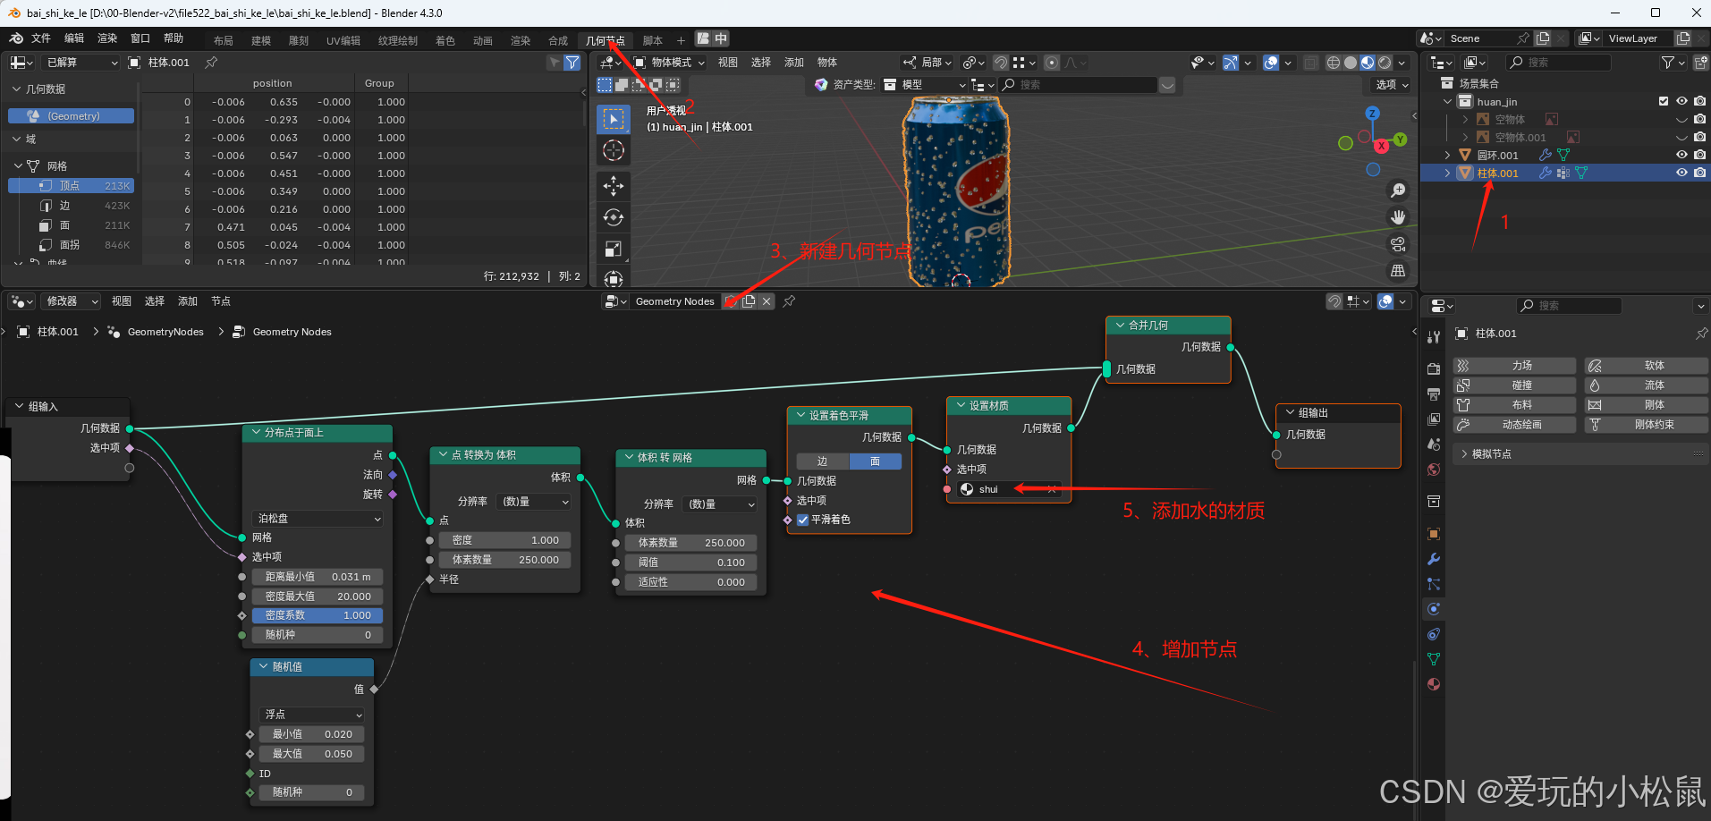Viewport: 1711px width, 821px height.
Task: Click the 流体 physics button
Action: (x=1646, y=385)
